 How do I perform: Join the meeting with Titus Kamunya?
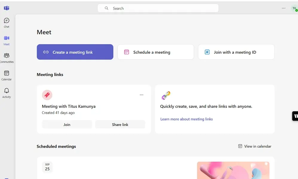coord(67,124)
